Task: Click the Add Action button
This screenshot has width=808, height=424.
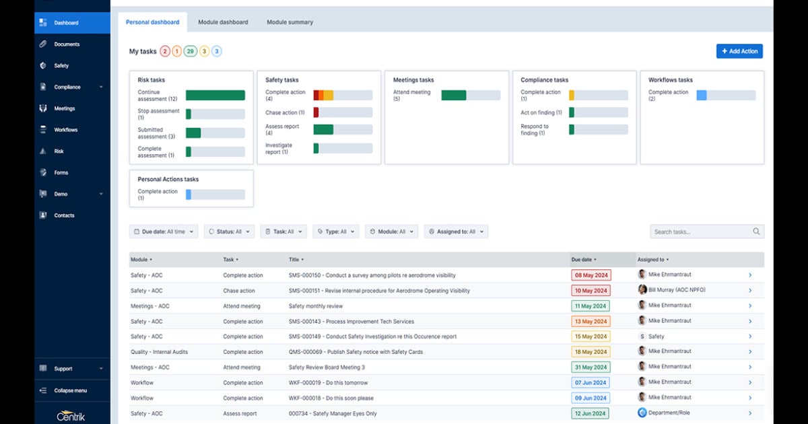Action: pyautogui.click(x=739, y=50)
